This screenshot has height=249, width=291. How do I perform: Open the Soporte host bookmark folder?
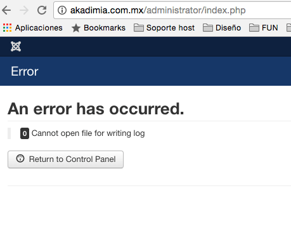(164, 28)
